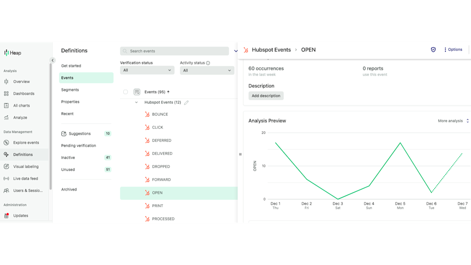The image size is (471, 265).
Task: Click the Heap logo
Action: [x=12, y=53]
